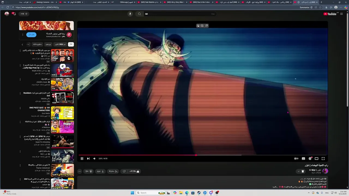Like the video (176 thousand likes)
The height and width of the screenshot is (196, 349).
click(x=134, y=171)
